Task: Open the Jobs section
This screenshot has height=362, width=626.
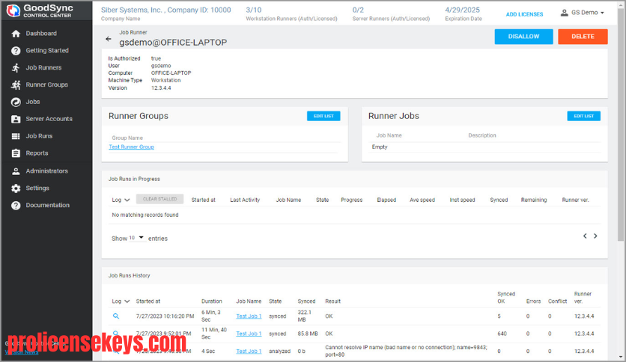Action: click(x=33, y=102)
